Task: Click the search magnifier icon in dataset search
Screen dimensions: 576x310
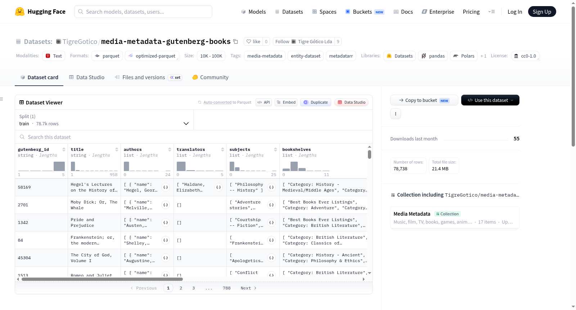Action: [22, 137]
